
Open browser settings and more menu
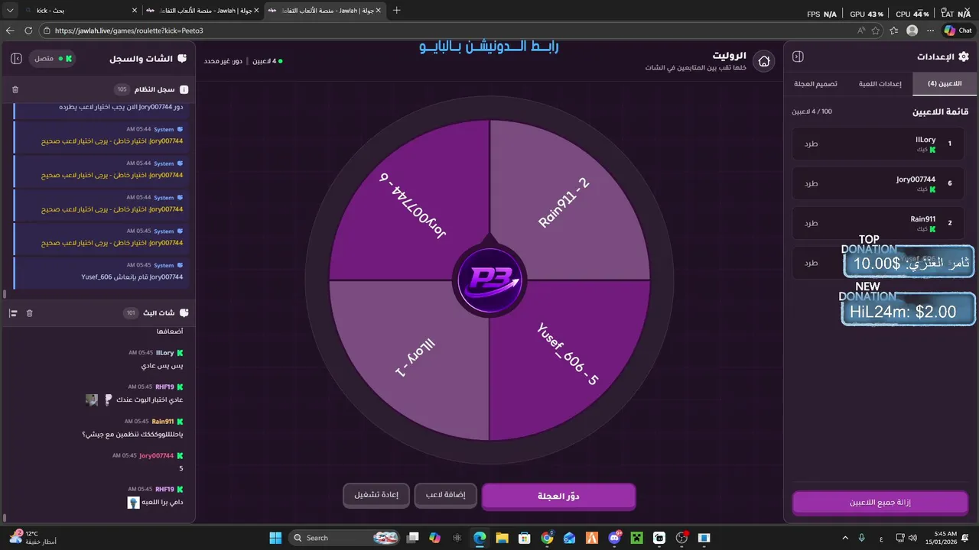[930, 31]
